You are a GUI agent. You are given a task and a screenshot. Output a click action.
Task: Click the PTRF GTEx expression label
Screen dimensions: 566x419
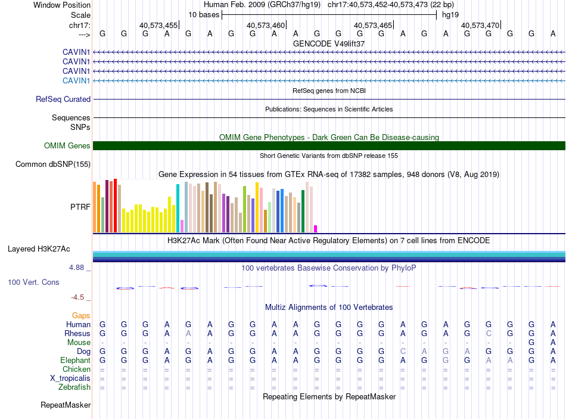click(x=80, y=207)
